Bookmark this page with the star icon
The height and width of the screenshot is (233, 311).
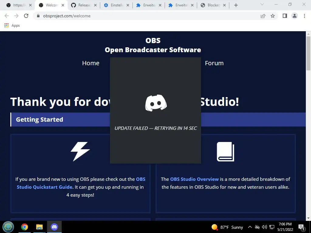273,16
